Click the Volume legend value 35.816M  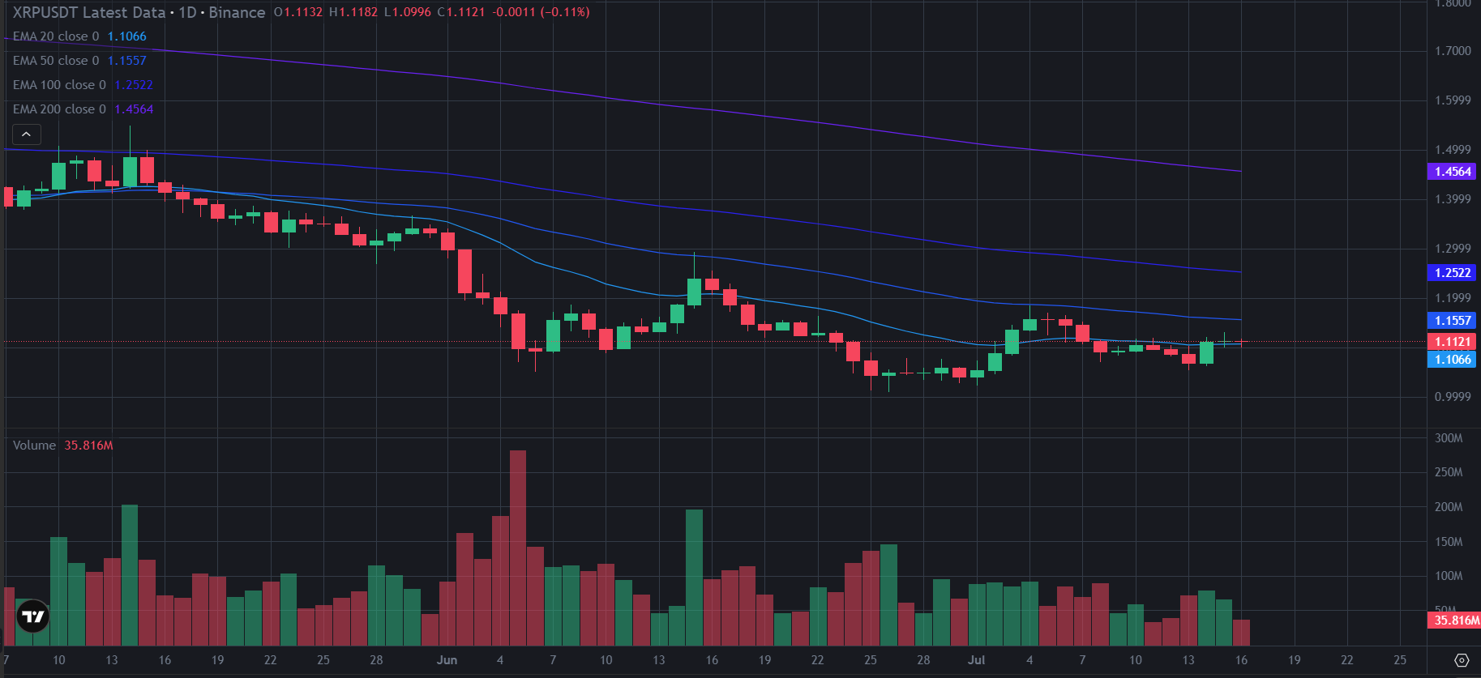click(89, 446)
